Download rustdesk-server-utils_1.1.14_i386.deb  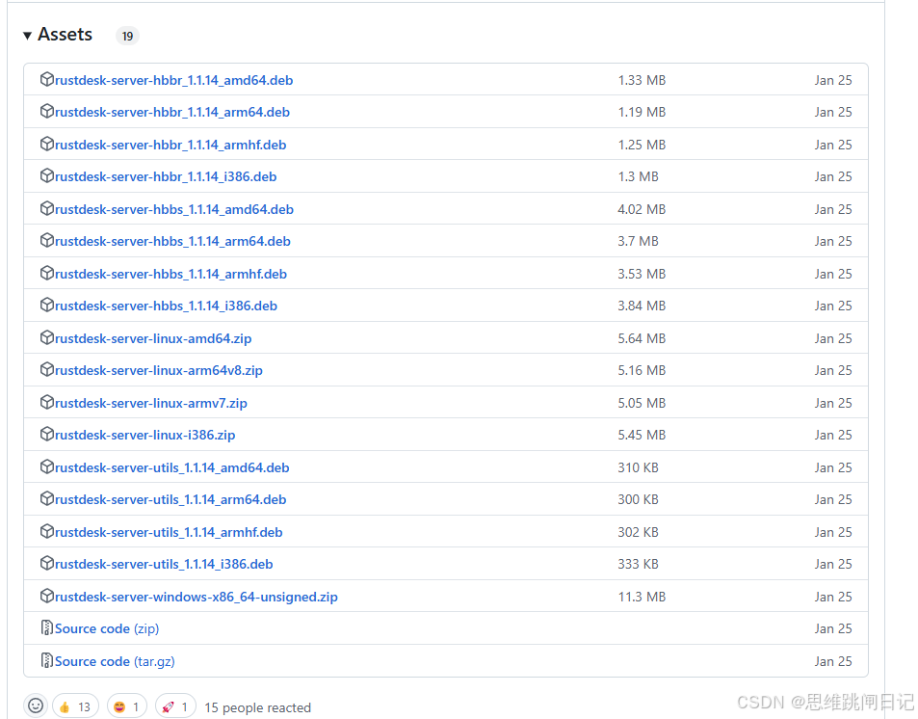click(164, 564)
